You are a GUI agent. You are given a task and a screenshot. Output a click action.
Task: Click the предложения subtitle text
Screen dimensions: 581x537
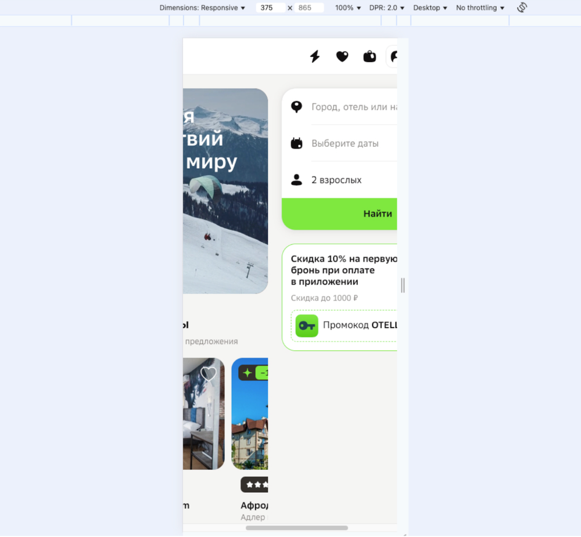coord(211,341)
